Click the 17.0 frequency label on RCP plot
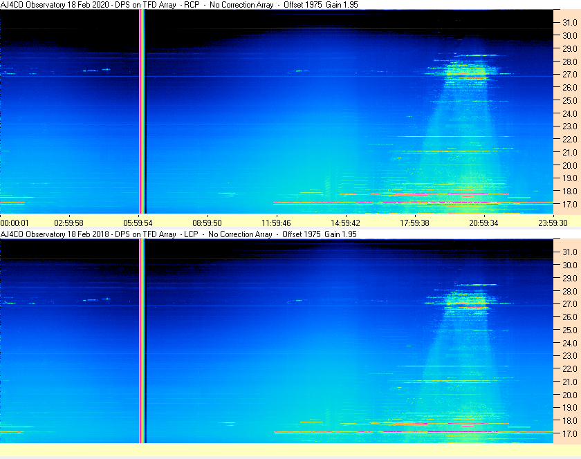This screenshot has height=459, width=581. pyautogui.click(x=570, y=204)
